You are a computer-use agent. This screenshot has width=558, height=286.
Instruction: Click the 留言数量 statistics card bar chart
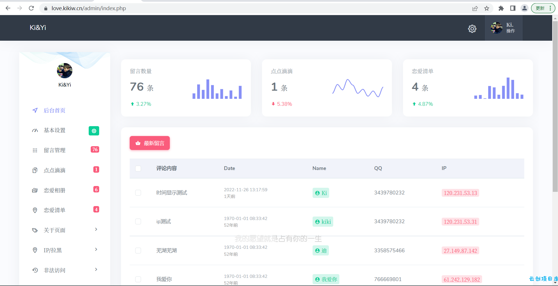pos(217,89)
